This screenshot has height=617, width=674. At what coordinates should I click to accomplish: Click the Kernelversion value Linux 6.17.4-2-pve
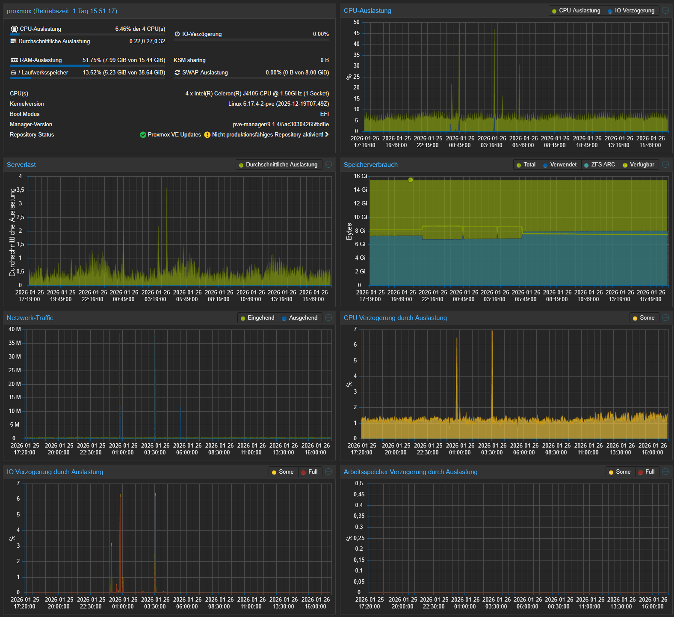tap(278, 104)
